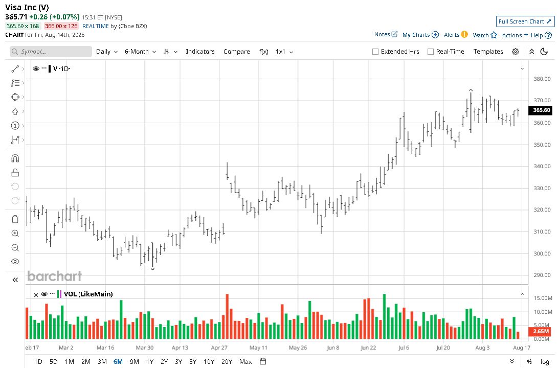
Task: Open the Indicators menu
Action: click(x=200, y=52)
